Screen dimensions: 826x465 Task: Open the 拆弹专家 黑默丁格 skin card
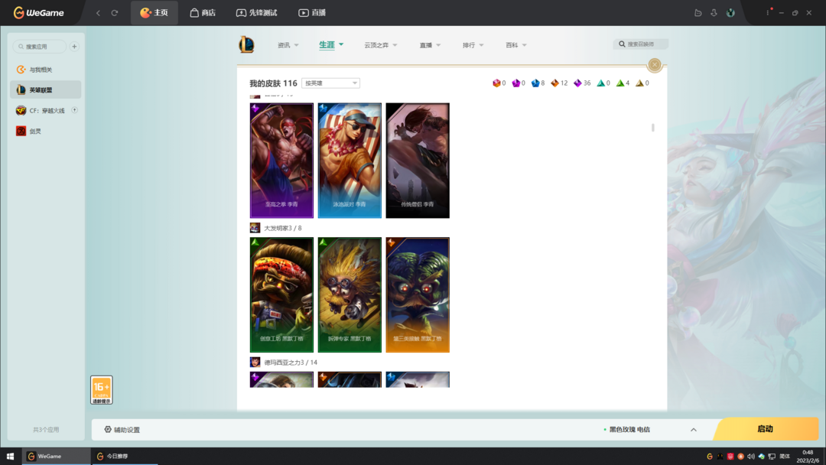point(350,295)
